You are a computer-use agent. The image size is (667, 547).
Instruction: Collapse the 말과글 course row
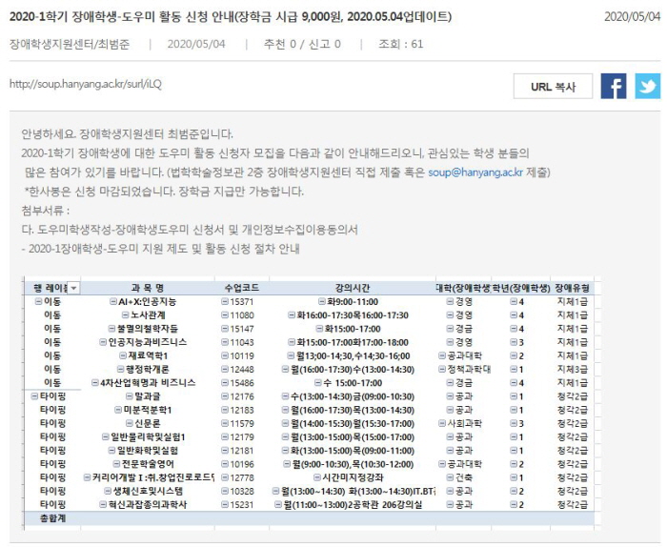tap(128, 395)
